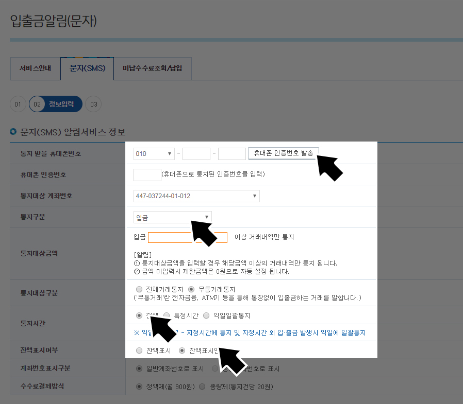The image size is (463, 404).
Task: Click the 통지대상구분 row label
Action: tap(39, 293)
